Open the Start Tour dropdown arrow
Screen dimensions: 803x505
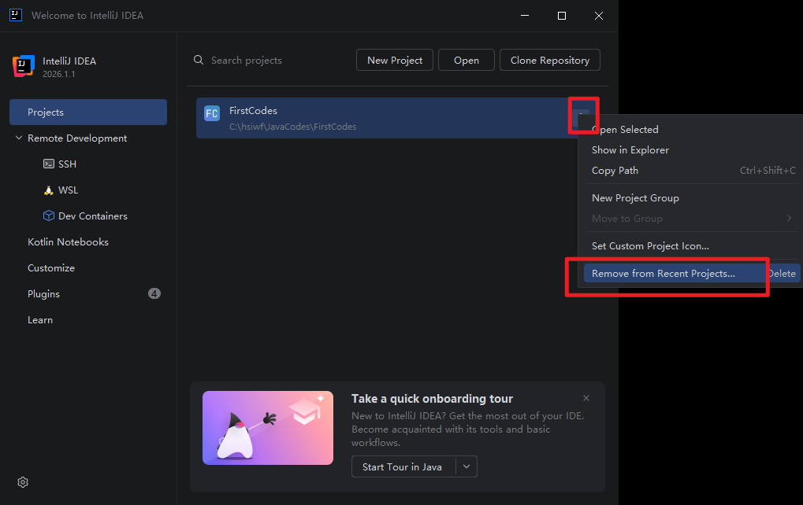coord(467,466)
